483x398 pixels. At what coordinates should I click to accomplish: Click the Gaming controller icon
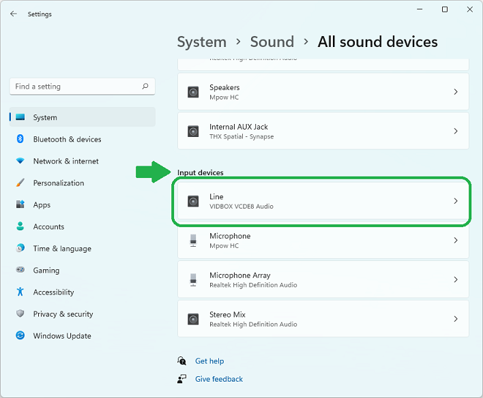(x=20, y=270)
